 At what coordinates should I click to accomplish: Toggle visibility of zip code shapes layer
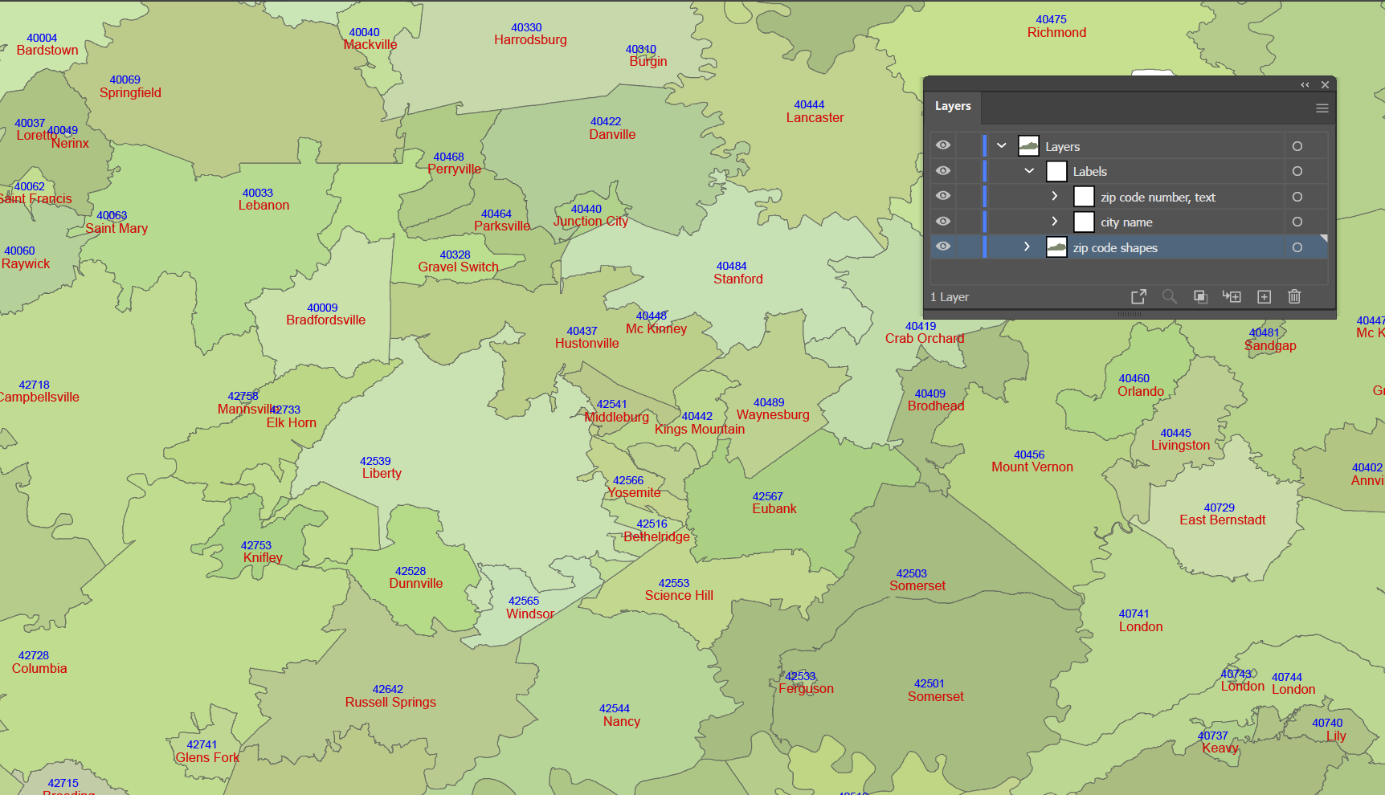(943, 247)
